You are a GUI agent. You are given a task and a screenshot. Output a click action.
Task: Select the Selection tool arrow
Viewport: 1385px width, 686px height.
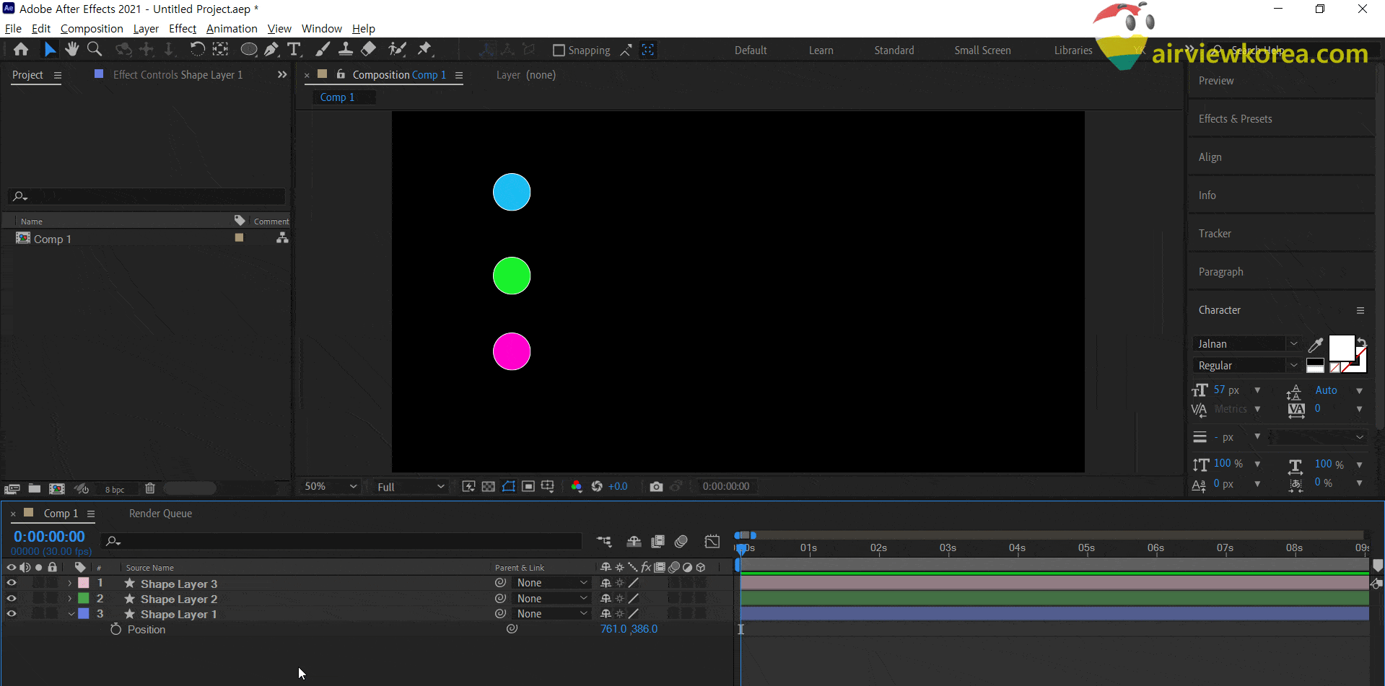pyautogui.click(x=50, y=49)
